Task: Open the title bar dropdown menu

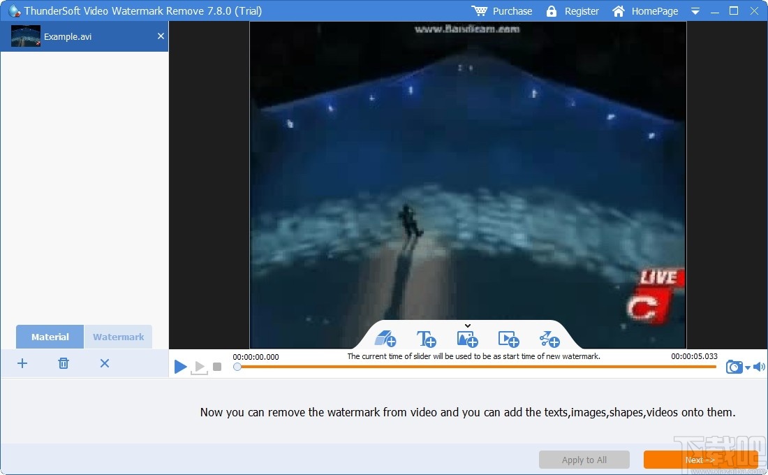Action: [x=694, y=11]
